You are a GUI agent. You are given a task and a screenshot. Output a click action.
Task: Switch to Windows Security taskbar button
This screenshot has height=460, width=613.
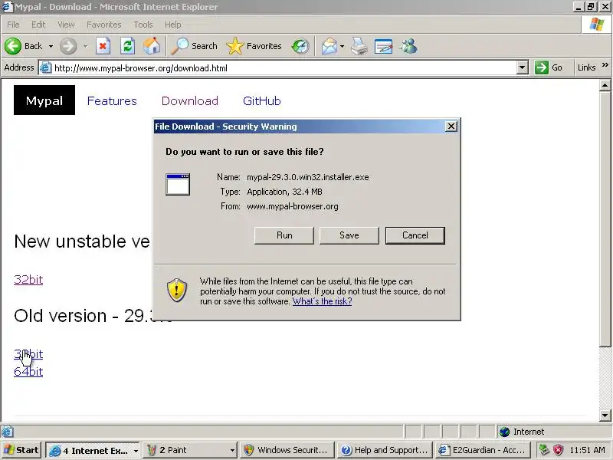coord(287,451)
